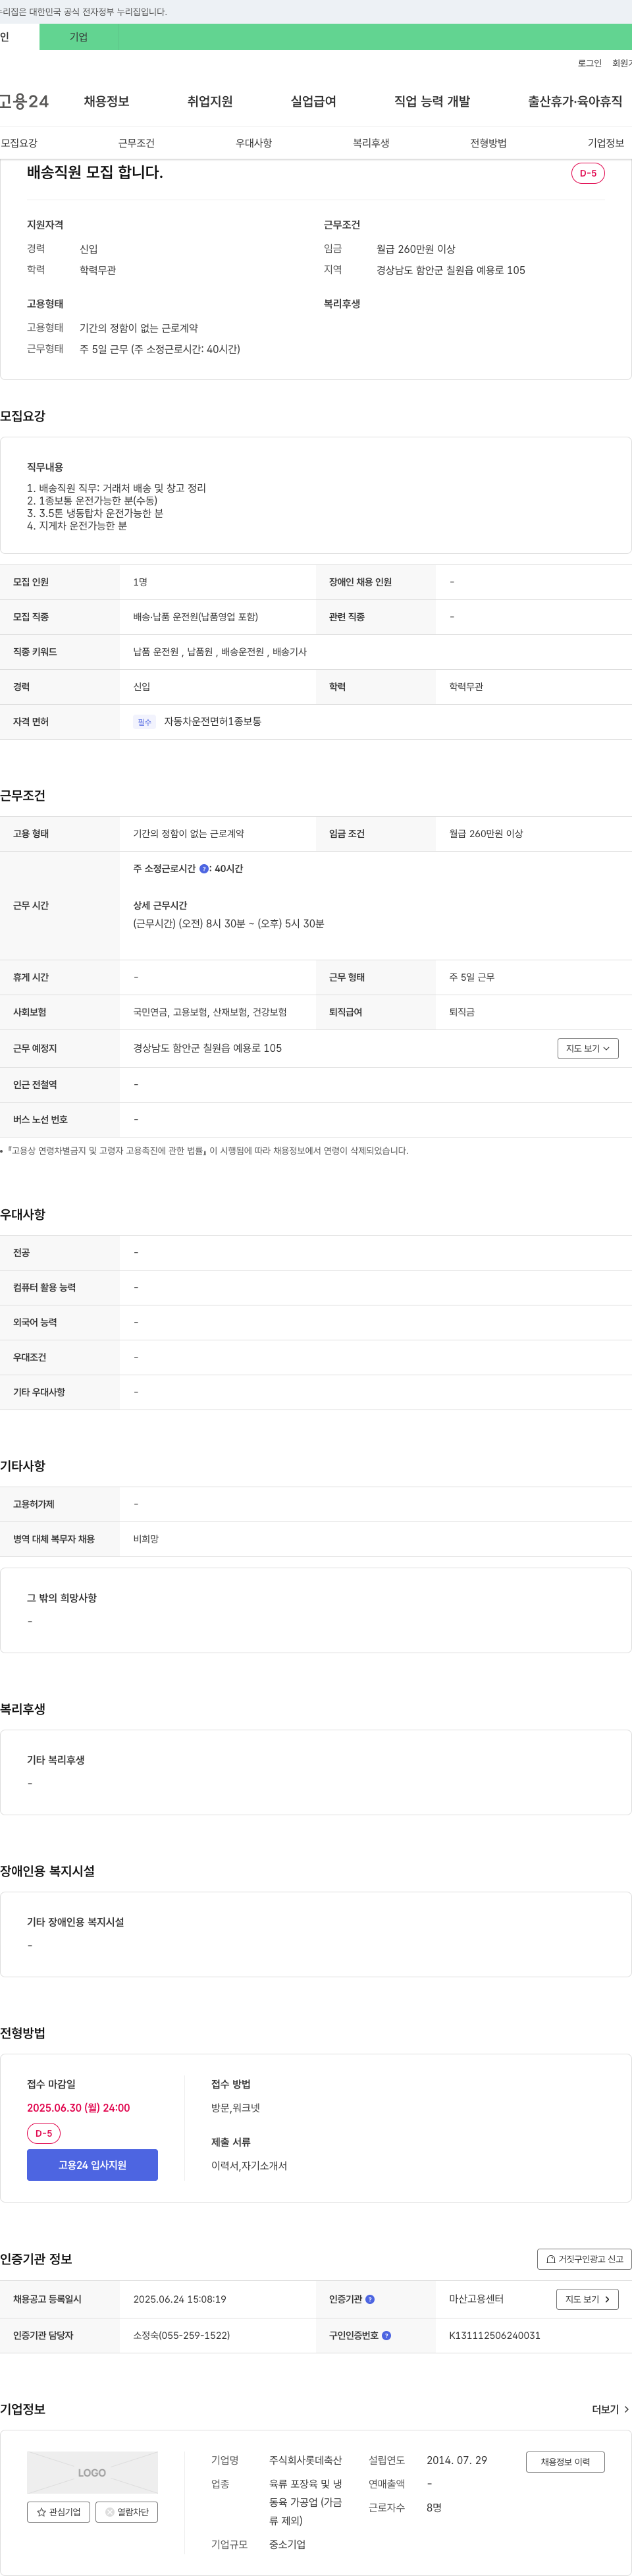Select the 필수 badge before 자동차운전면허1종보통
This screenshot has height=2576, width=632.
(145, 722)
